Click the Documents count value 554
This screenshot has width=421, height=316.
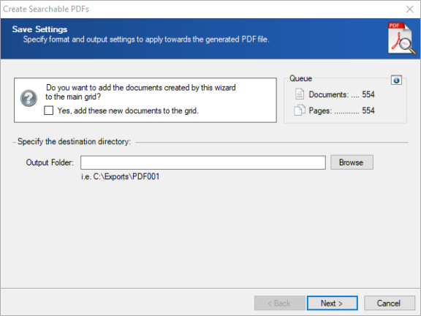click(x=368, y=94)
